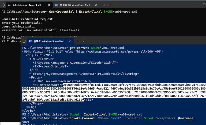Click the <Obj RefId="0"> line

pos(39,55)
